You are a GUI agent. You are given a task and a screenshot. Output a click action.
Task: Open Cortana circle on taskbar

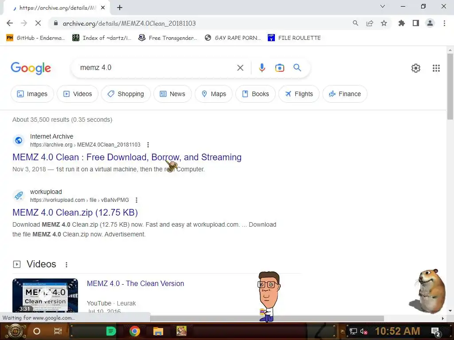pyautogui.click(x=36, y=331)
